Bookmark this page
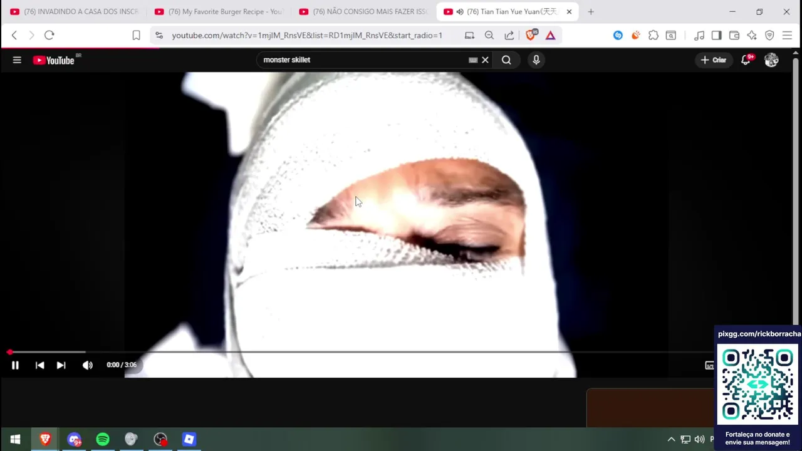802x451 pixels. tap(136, 36)
